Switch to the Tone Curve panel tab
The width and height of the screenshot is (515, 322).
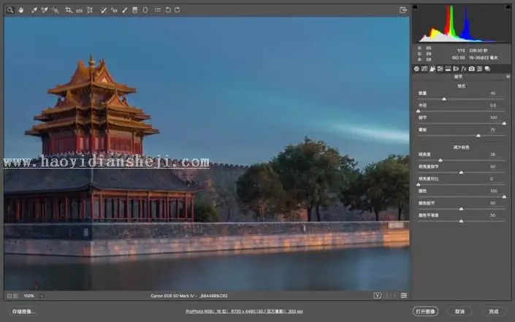(424, 69)
